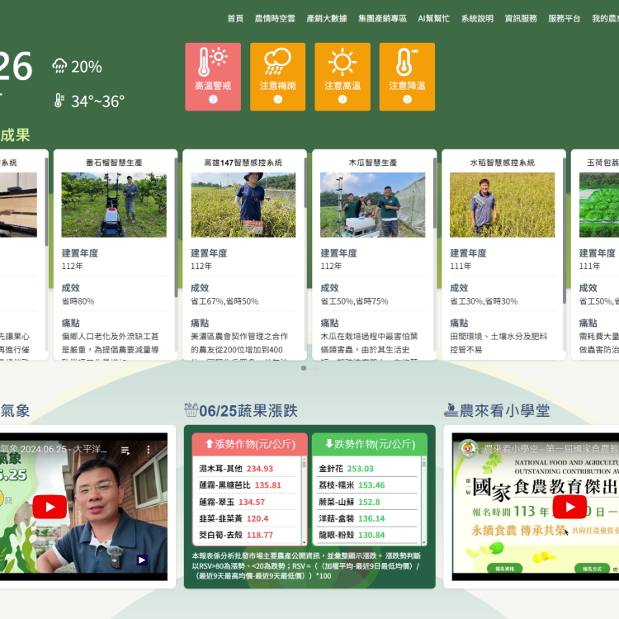Click the 報名資格 button in video
This screenshot has height=619, width=619.
tap(504, 569)
